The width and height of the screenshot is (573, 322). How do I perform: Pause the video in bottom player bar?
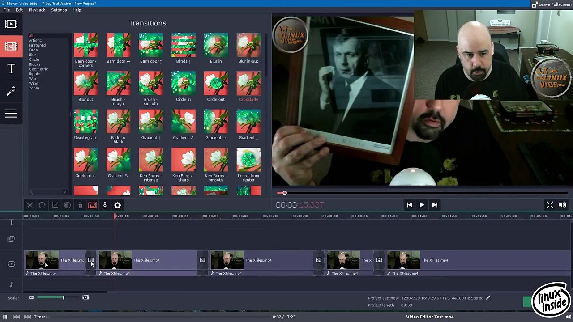click(5, 317)
